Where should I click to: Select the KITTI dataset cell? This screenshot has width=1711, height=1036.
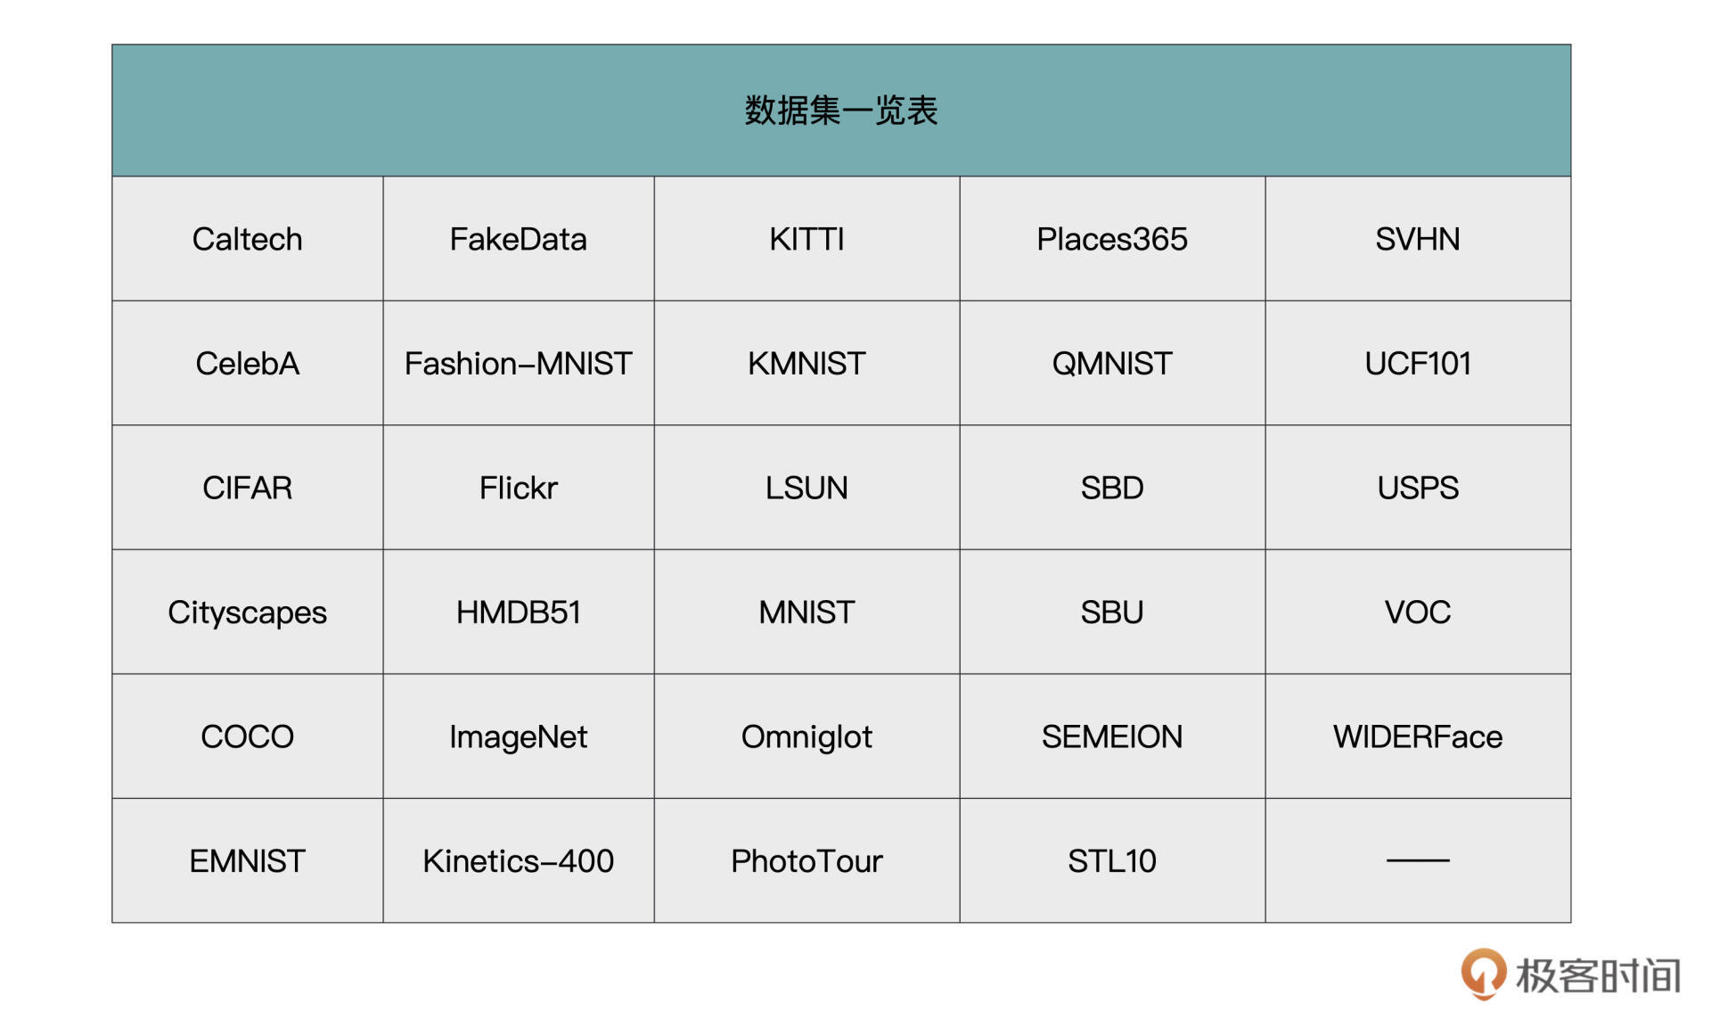point(806,239)
